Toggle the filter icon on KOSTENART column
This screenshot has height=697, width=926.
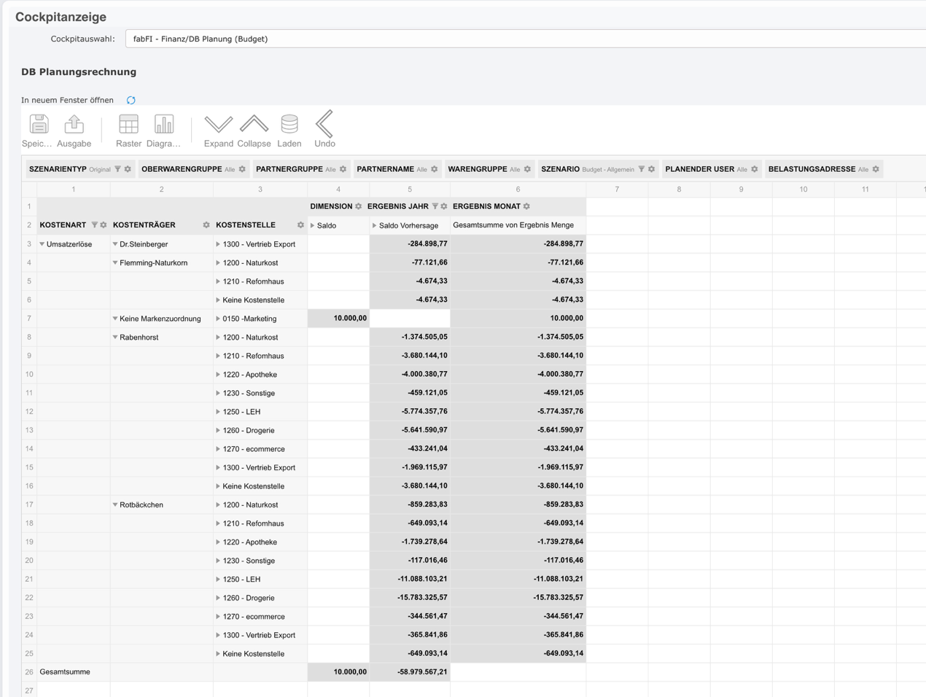94,225
